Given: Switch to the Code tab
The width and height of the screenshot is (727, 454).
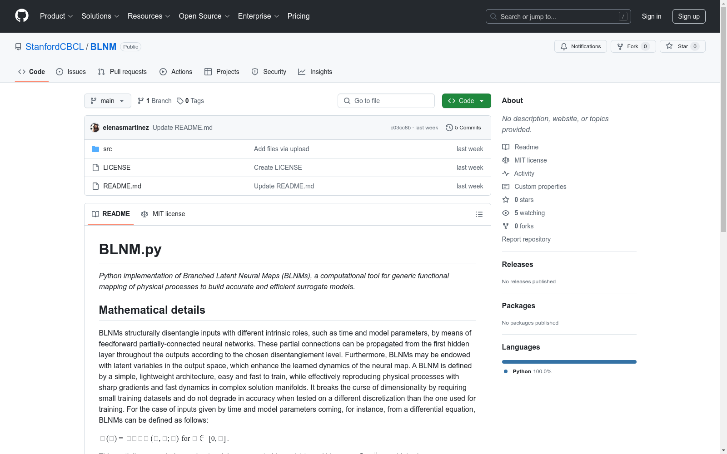Looking at the screenshot, I should (x=31, y=72).
